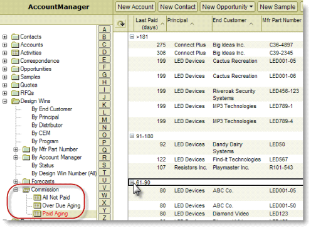Sort by Last Paid (days) column

[150, 23]
